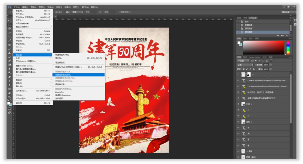Image resolution: width=303 pixels, height=164 pixels.
Task: Choose 退出(X) in File menu
Action: (x=33, y=103)
